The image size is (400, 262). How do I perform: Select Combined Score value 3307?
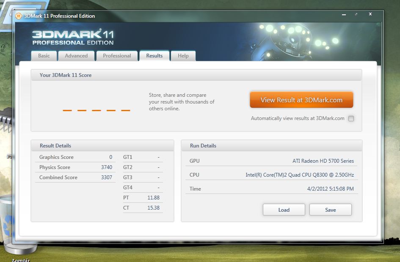[x=107, y=177]
